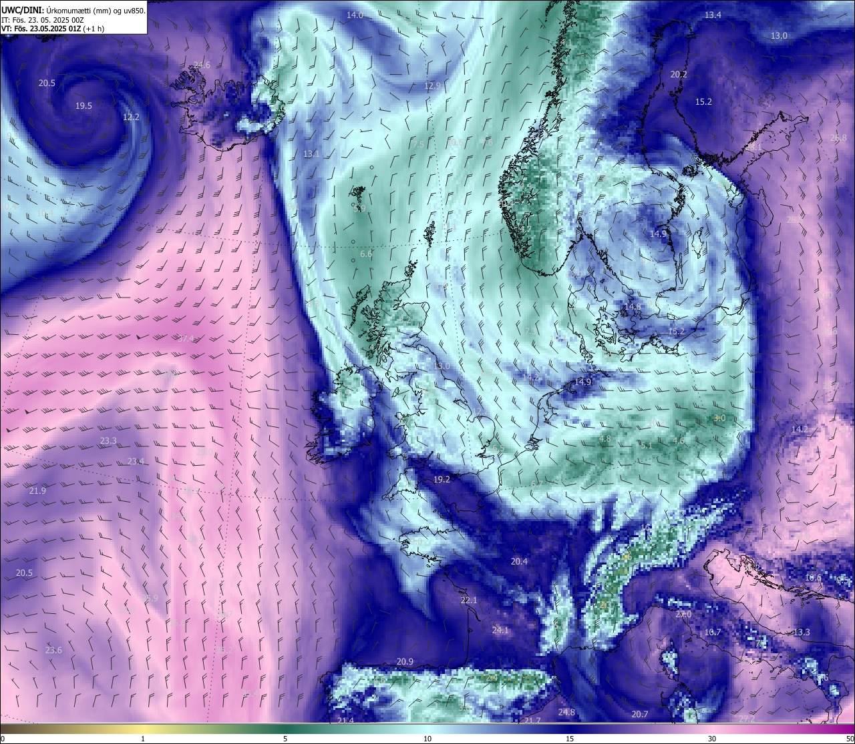Click the 19.2 value over the English Channel
Screen dimensions: 855x744
pos(442,480)
